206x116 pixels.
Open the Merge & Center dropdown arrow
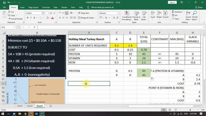click(x=96, y=18)
